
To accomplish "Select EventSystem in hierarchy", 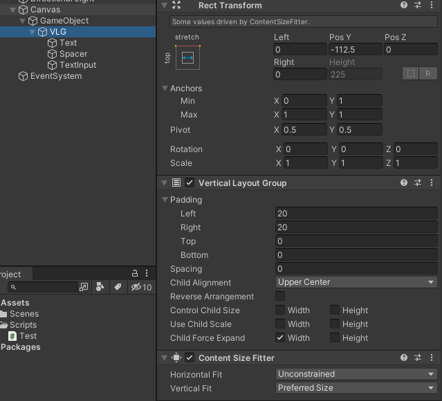I will pyautogui.click(x=56, y=76).
